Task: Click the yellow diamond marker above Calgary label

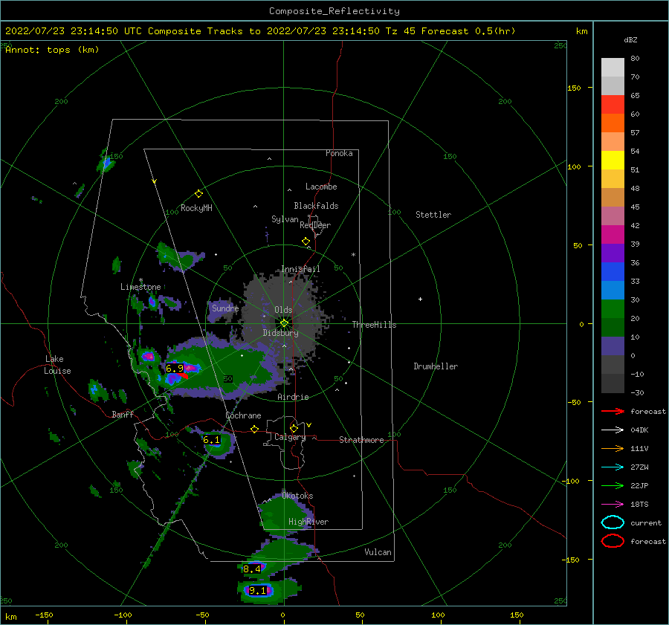Action: coord(294,428)
